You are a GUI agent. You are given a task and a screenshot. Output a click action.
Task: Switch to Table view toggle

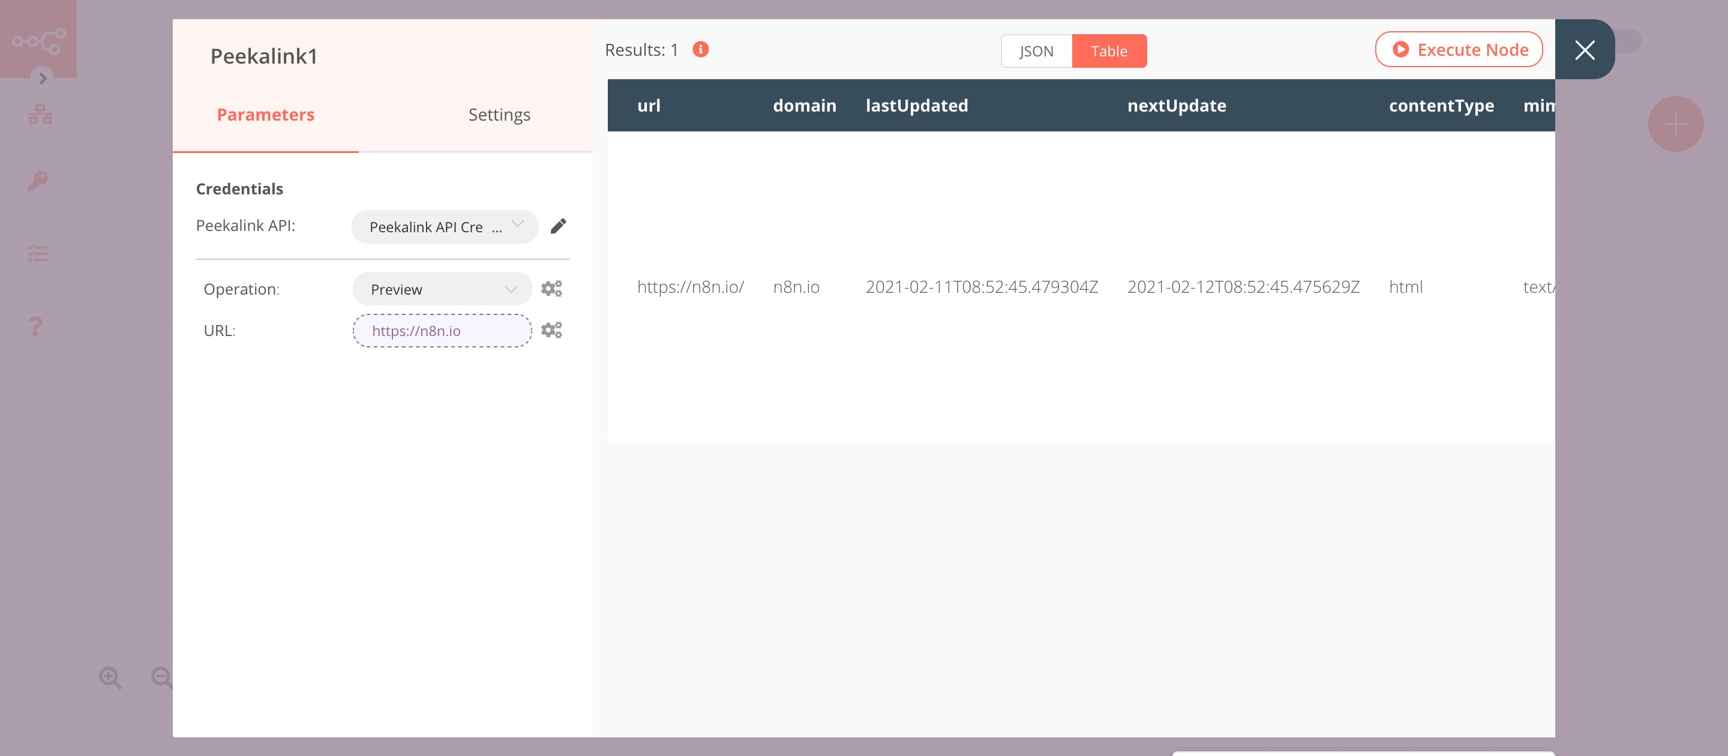(x=1109, y=50)
